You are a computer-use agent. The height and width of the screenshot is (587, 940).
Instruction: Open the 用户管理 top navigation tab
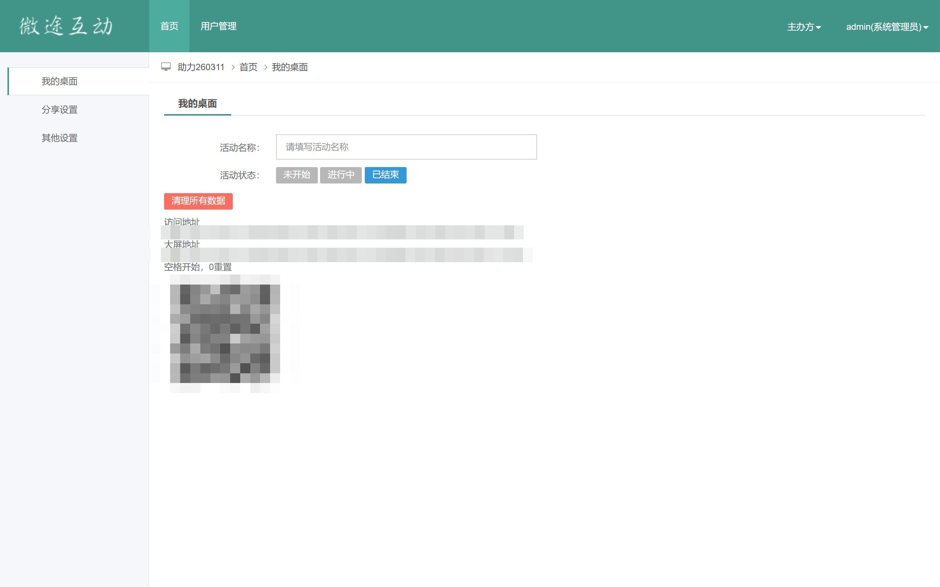[218, 26]
